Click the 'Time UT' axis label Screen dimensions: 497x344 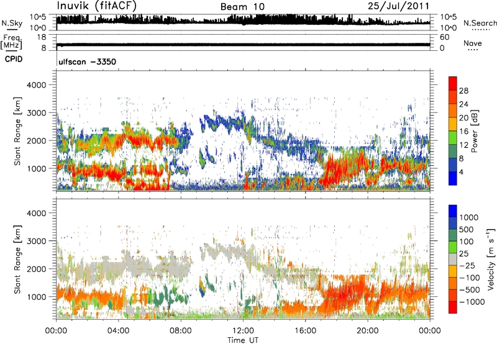pyautogui.click(x=243, y=340)
